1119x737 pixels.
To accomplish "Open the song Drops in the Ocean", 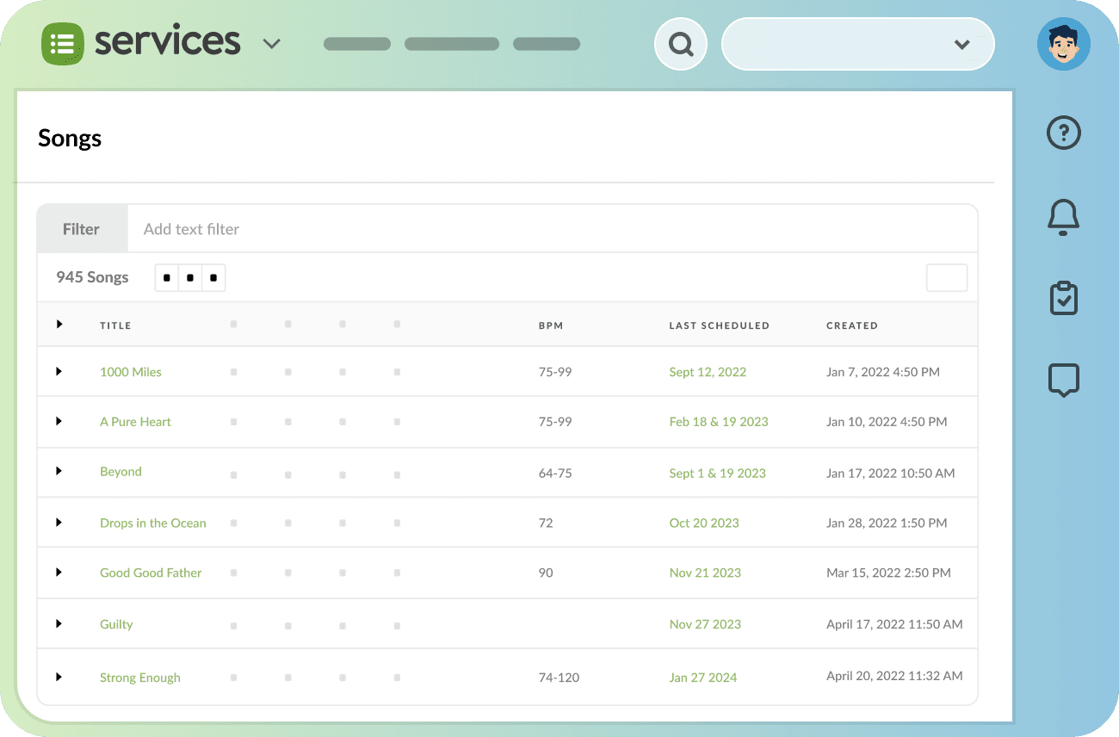I will [153, 523].
